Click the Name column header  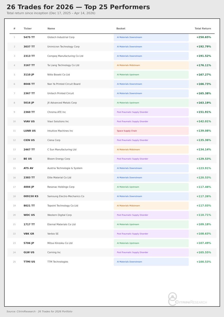pyautogui.click(x=51, y=29)
